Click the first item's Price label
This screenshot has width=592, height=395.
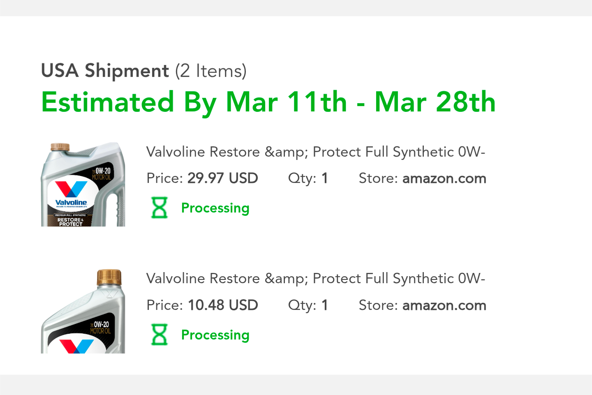165,178
